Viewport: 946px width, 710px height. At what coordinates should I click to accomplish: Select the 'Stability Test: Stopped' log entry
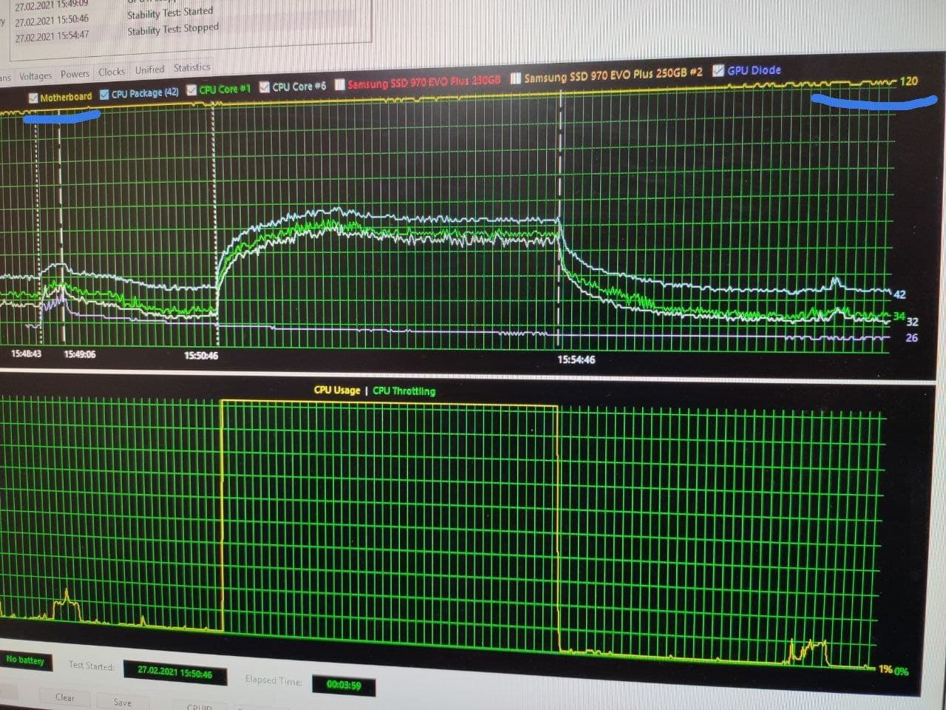tap(173, 30)
